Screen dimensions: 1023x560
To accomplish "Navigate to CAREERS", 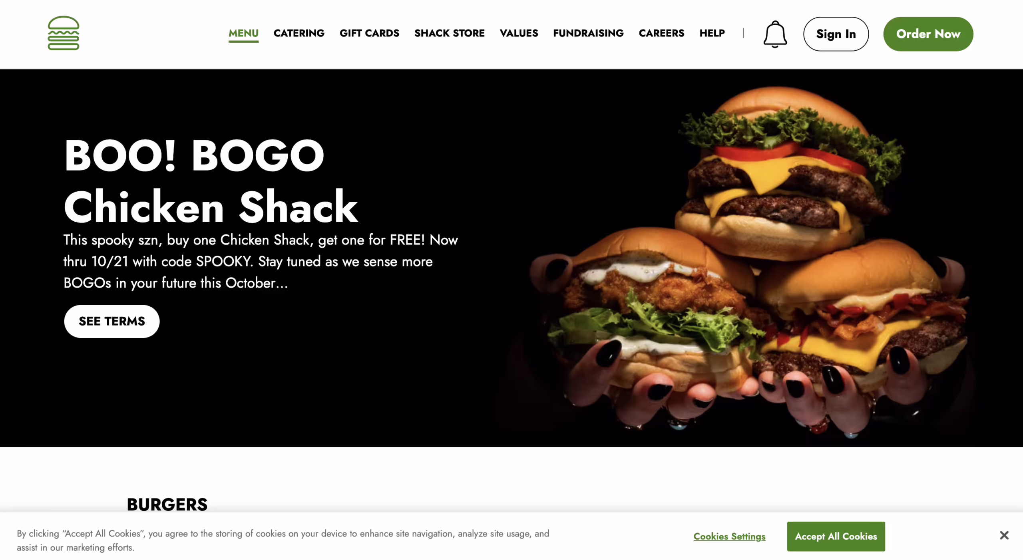I will click(661, 33).
